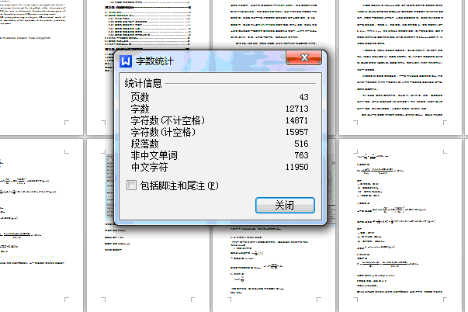Click the 字符数(不计空格) value 14871
This screenshot has height=312, width=468.
pos(297,120)
